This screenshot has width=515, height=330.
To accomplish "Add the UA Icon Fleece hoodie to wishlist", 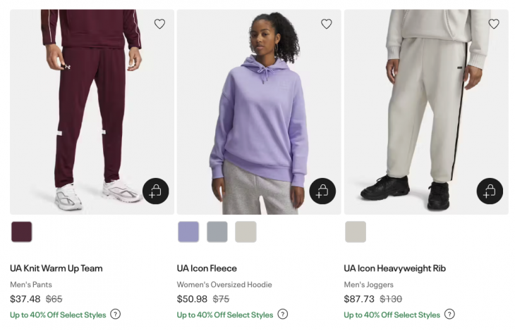I will (x=327, y=24).
